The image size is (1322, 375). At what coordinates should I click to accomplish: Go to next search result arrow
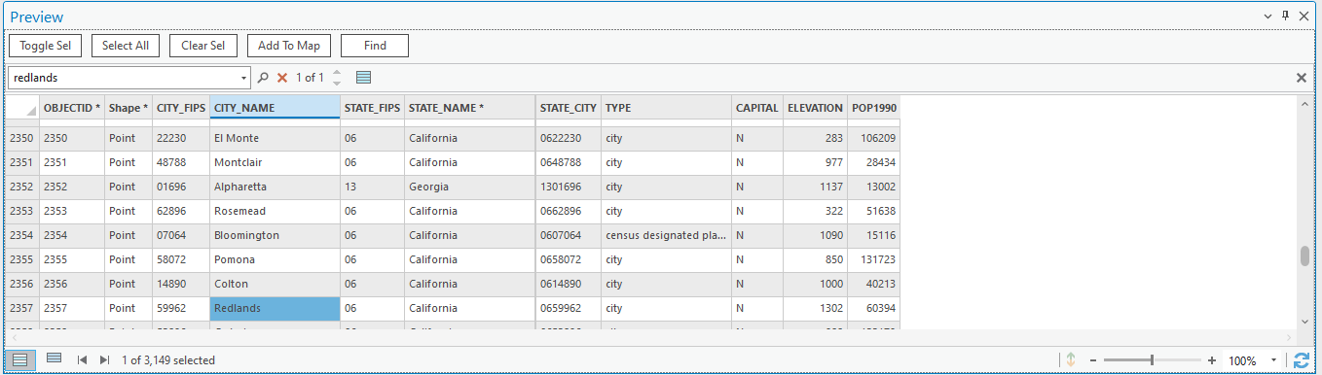point(337,83)
